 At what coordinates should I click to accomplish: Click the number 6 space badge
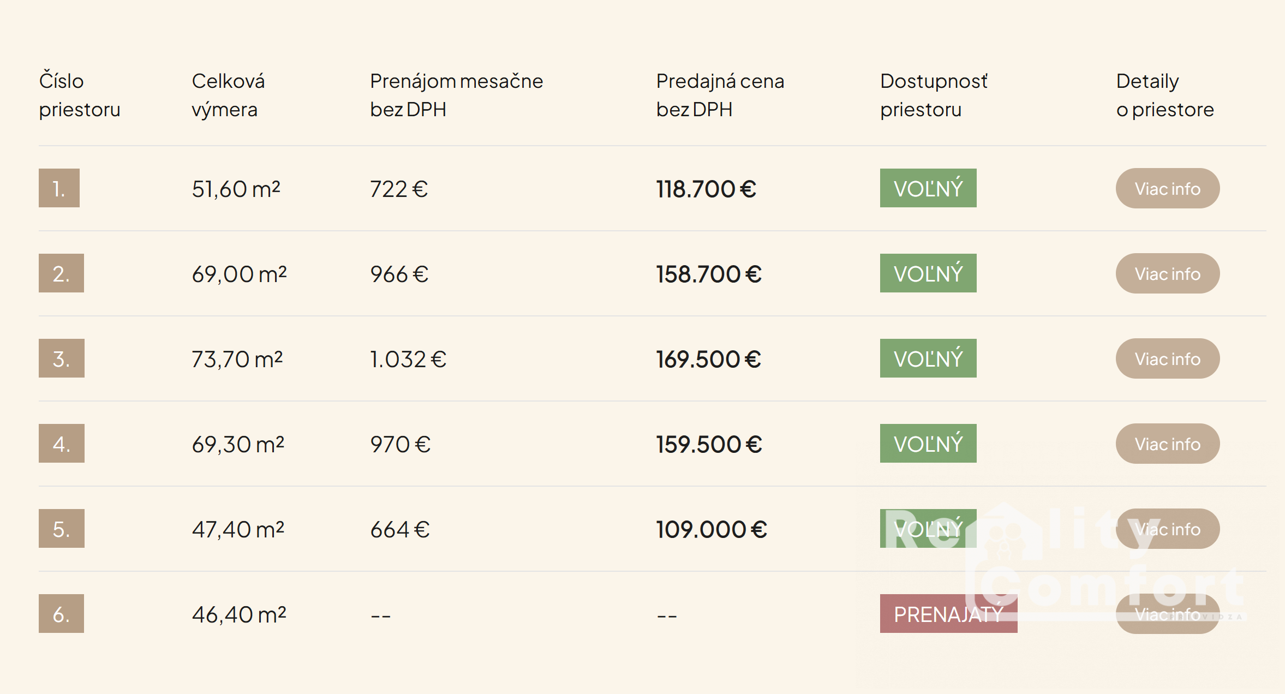pyautogui.click(x=61, y=614)
